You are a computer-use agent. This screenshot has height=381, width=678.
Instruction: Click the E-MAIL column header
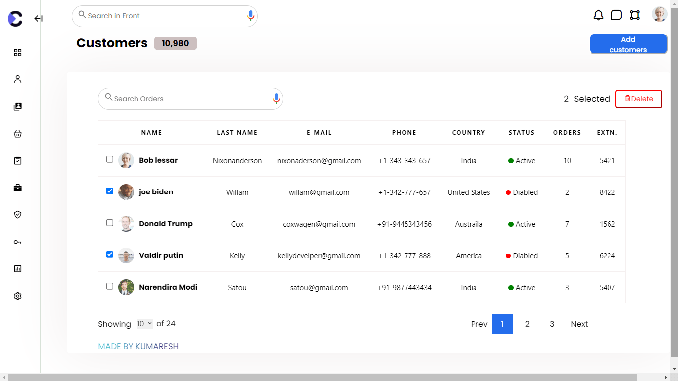coord(319,133)
